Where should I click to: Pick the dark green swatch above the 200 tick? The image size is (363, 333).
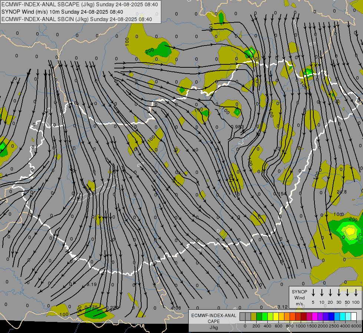point(259,317)
